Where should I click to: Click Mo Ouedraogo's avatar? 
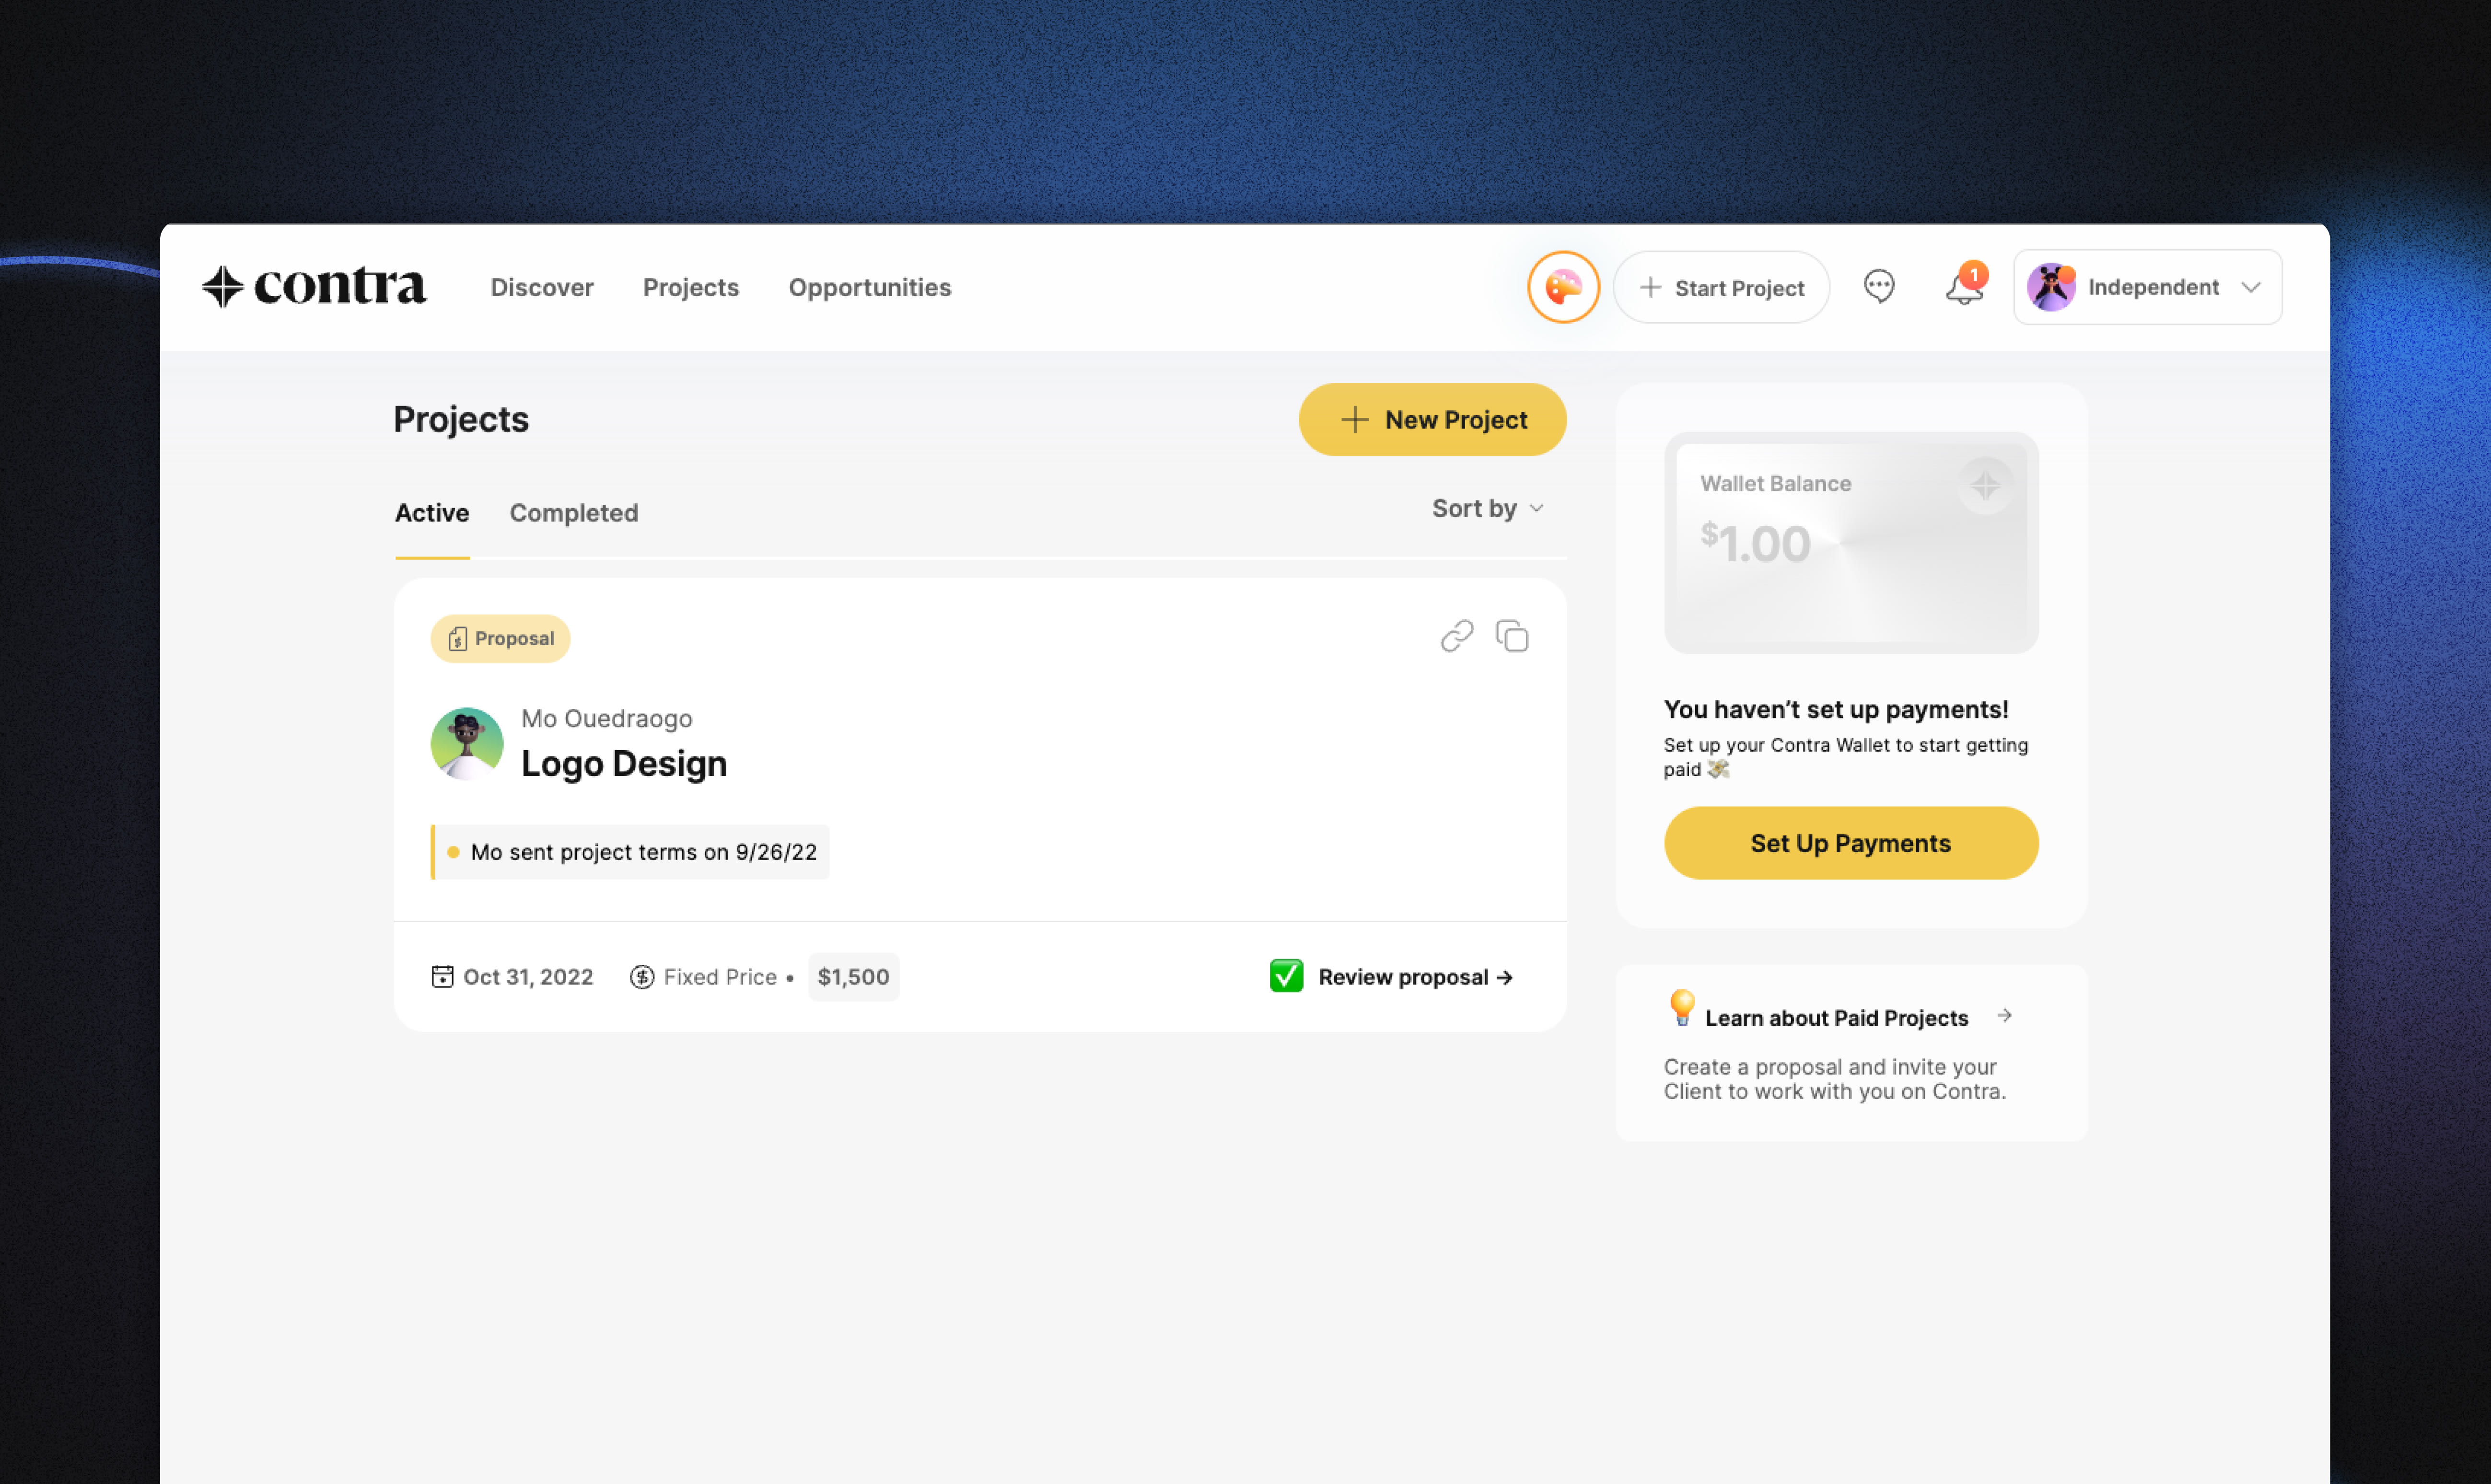[x=466, y=743]
